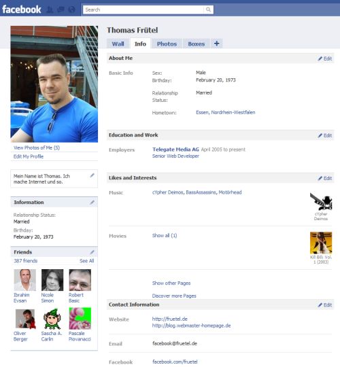This screenshot has width=340, height=367.
Task: Open notifications globe icon
Action: click(x=72, y=10)
